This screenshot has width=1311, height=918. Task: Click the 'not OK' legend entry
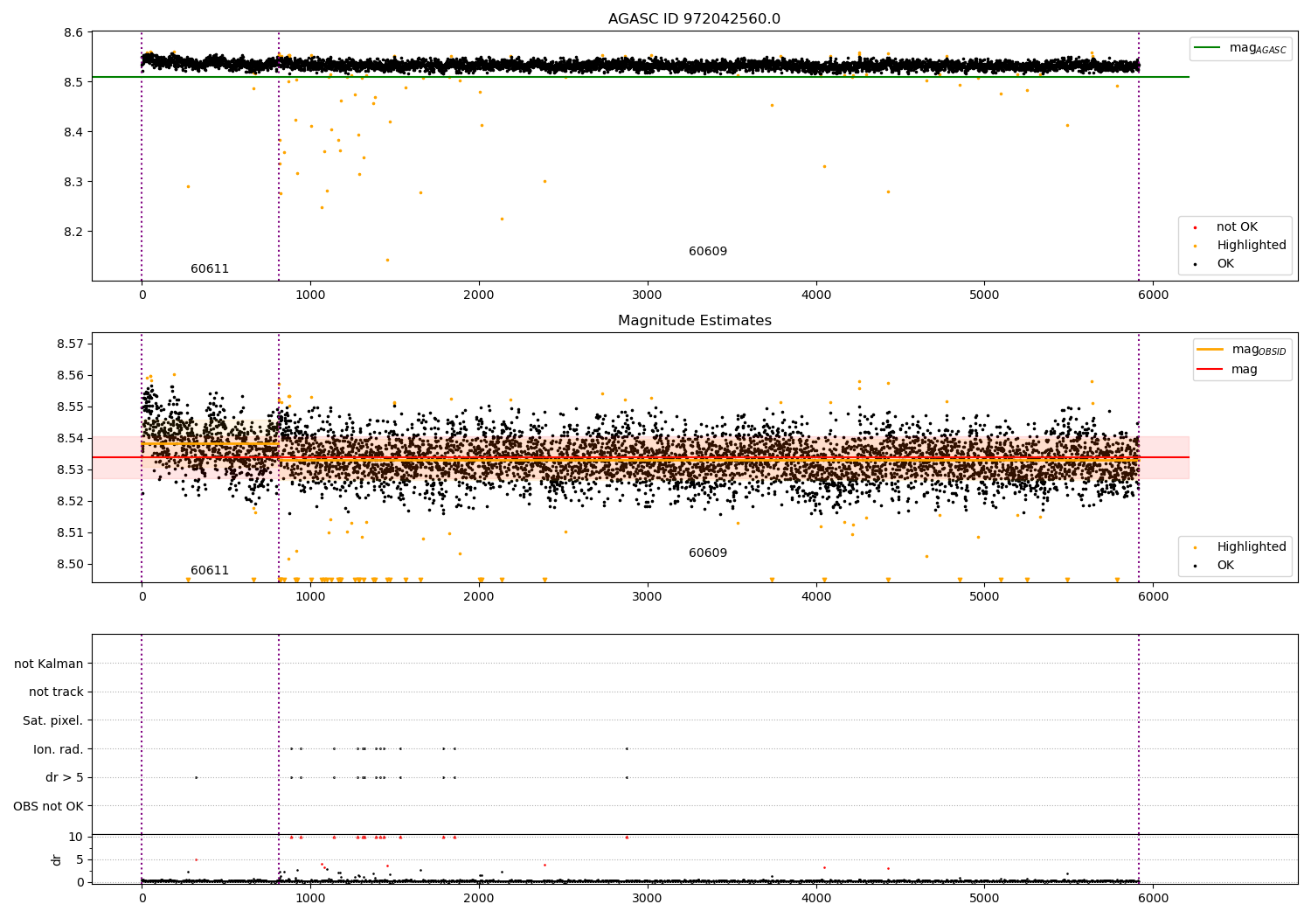(1237, 227)
